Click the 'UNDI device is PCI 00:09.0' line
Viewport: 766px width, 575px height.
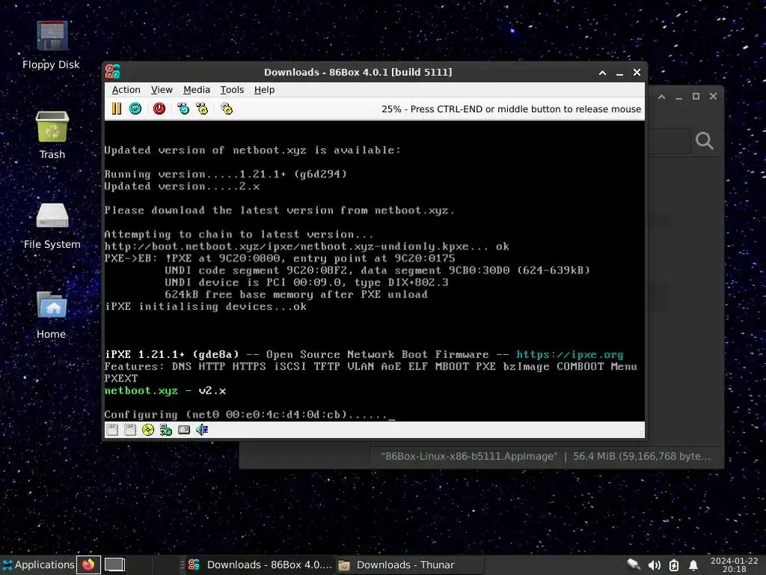pos(306,282)
